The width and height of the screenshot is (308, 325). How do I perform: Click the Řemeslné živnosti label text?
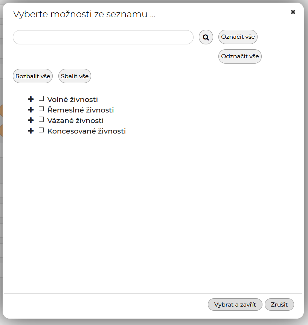81,110
